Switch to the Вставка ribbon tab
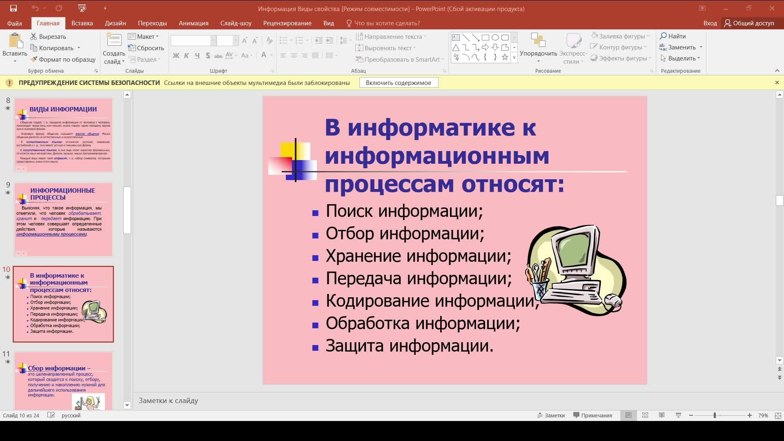This screenshot has height=441, width=784. click(x=81, y=23)
